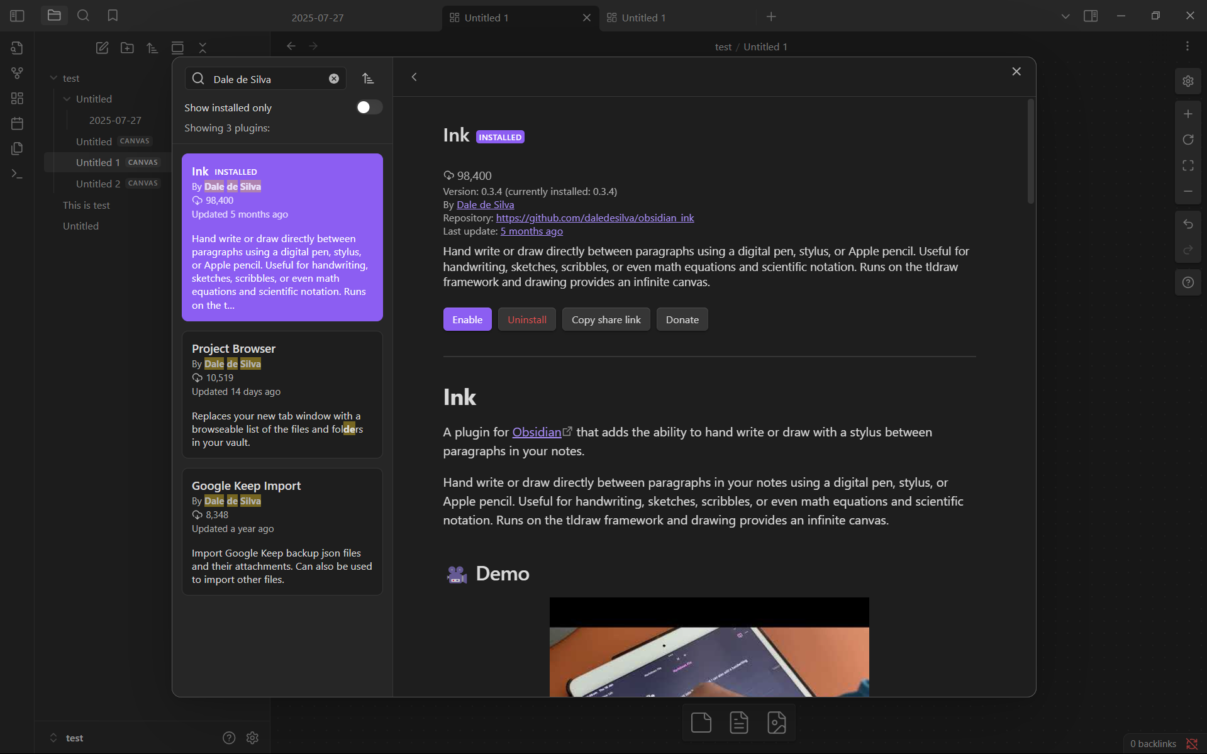Add a card to canvas
This screenshot has height=754, width=1207.
pos(701,723)
